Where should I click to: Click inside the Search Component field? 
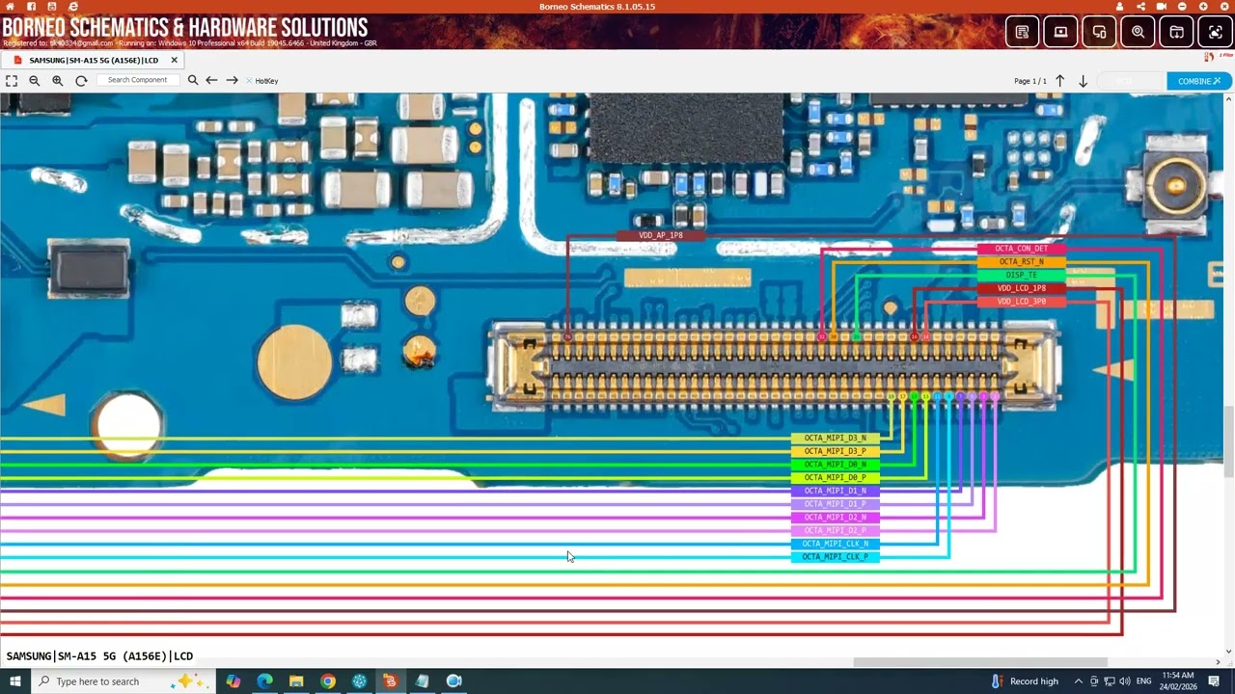pos(138,80)
